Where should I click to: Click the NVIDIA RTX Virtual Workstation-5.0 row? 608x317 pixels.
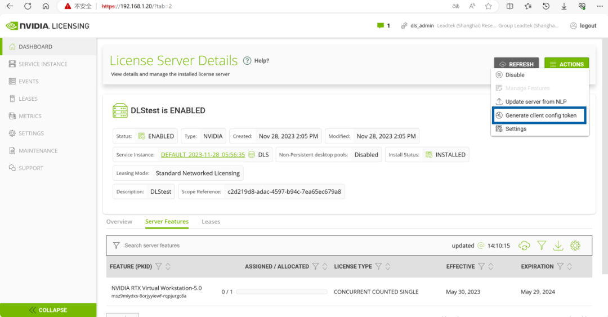tap(349, 292)
